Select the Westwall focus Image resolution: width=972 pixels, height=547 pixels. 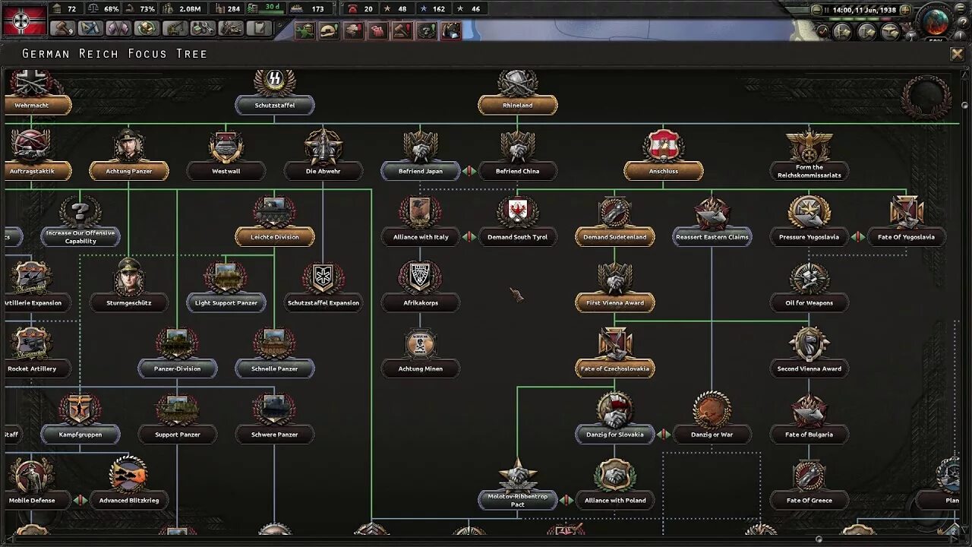coord(226,171)
